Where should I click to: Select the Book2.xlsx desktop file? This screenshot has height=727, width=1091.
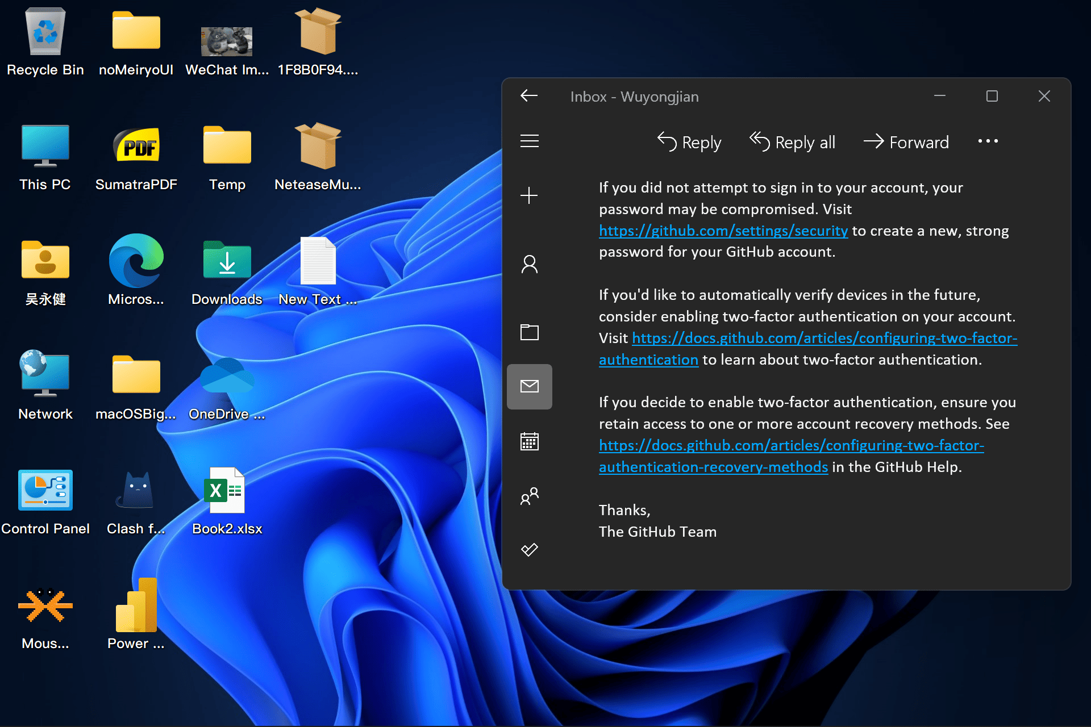coord(226,500)
